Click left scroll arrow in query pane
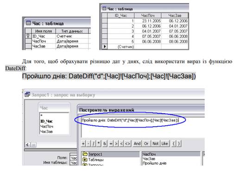 pos(27,145)
